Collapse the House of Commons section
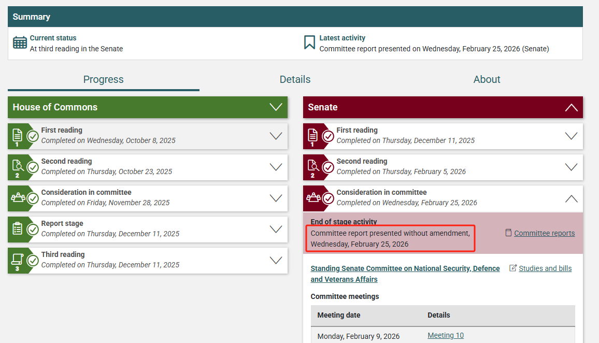The height and width of the screenshot is (343, 599). pos(276,107)
